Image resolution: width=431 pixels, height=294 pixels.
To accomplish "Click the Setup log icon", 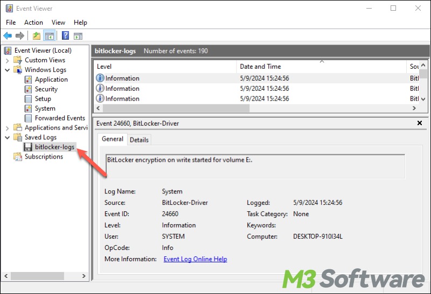I will [28, 99].
